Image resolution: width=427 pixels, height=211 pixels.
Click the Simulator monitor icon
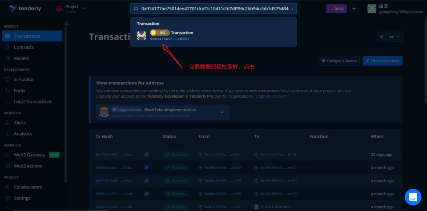8,80
